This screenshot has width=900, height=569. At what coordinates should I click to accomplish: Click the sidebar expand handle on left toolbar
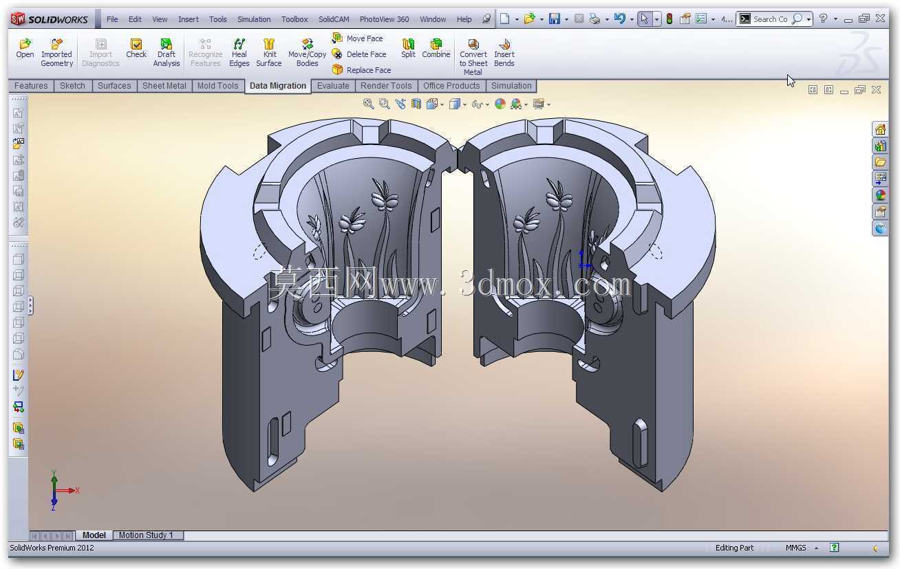tap(31, 306)
